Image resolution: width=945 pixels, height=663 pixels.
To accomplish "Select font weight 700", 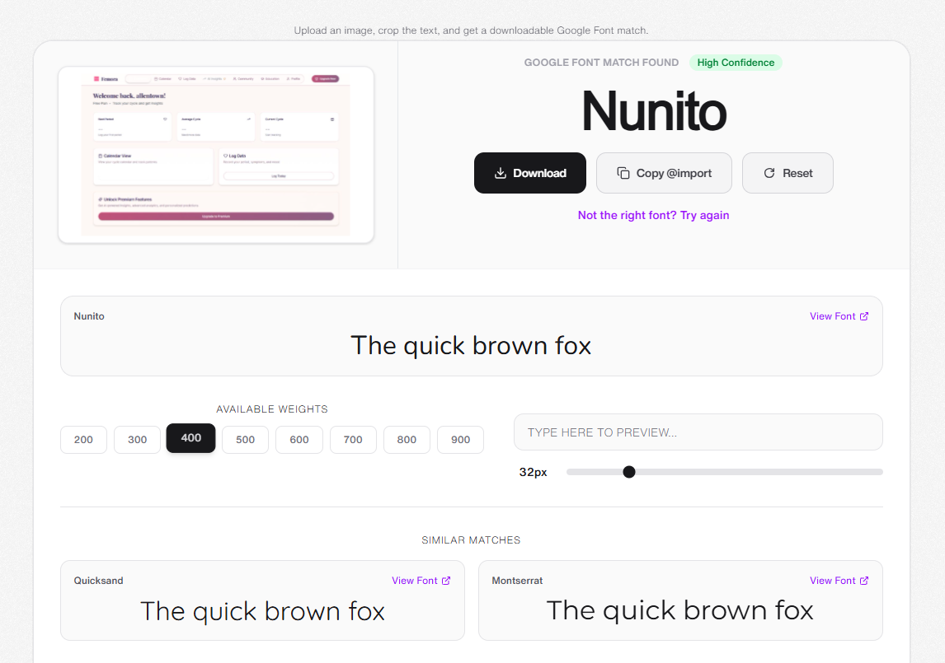I will pos(353,440).
